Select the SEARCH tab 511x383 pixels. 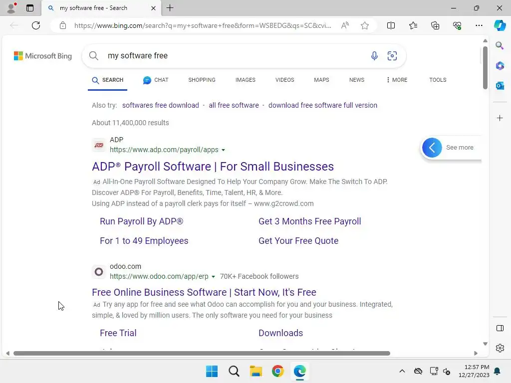pos(108,80)
